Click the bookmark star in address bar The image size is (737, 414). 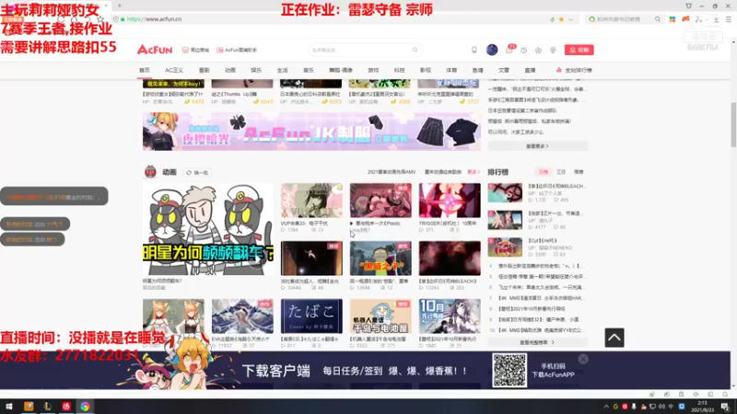561,19
